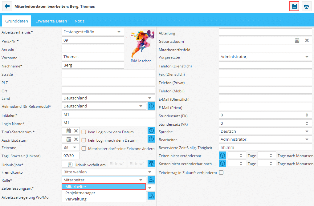Open help for Heimatland für Reisemodul
Image resolution: width=314 pixels, height=206 pixels.
click(151, 106)
